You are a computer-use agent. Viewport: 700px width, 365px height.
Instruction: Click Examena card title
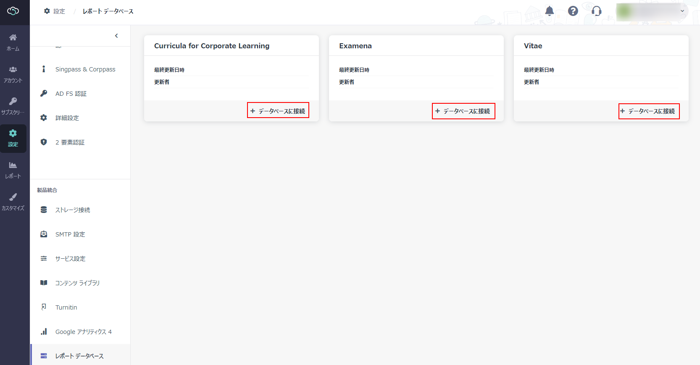[x=355, y=46]
